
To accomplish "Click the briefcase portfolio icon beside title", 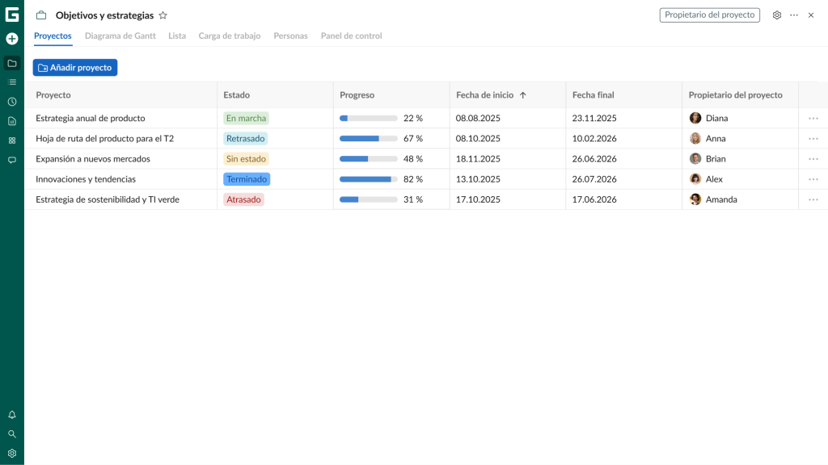I will click(x=41, y=15).
